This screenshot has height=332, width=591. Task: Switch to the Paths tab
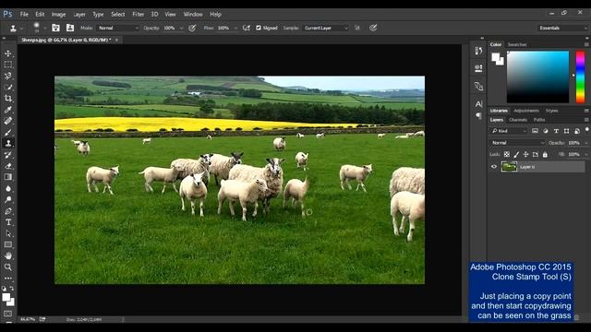pyautogui.click(x=539, y=120)
